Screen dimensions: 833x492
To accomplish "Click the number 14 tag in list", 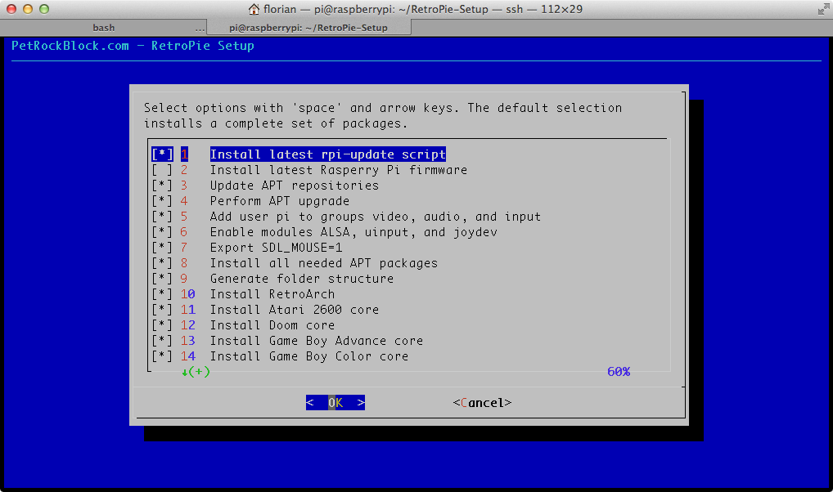I will 187,356.
